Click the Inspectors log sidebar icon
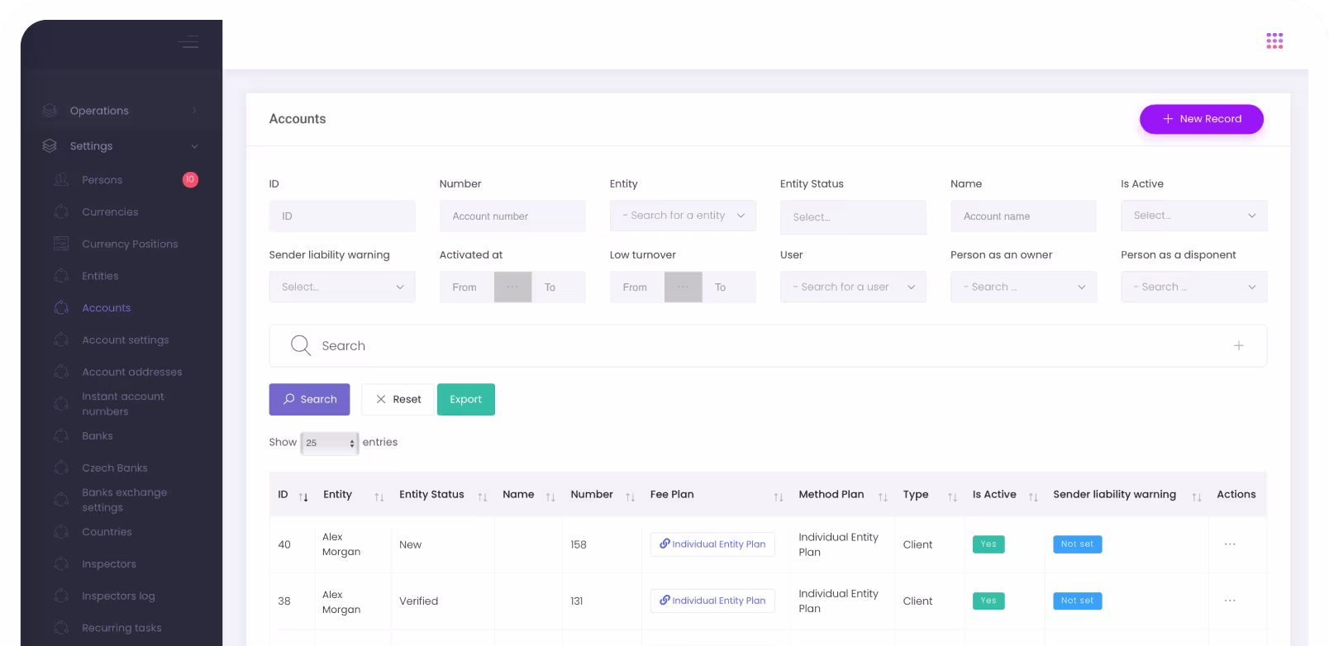Viewport: 1329px width, 646px height. (61, 596)
